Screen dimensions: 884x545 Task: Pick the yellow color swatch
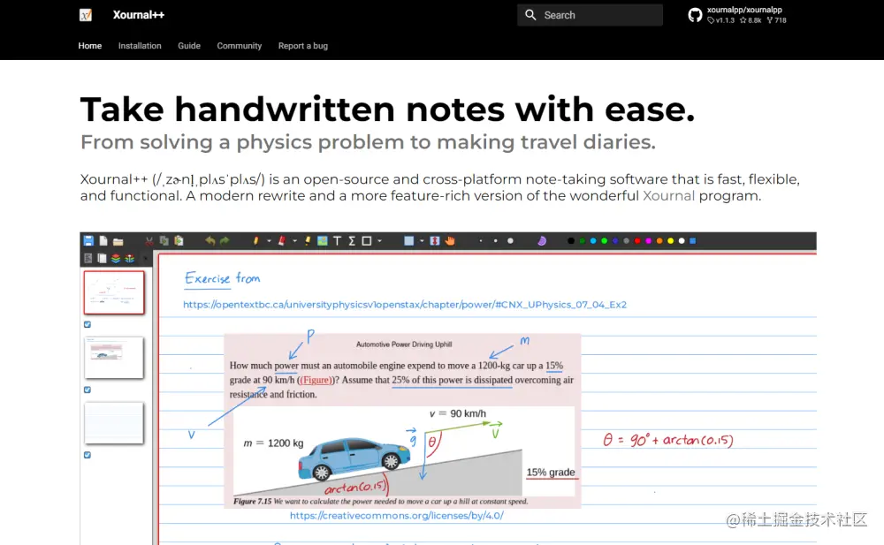click(670, 240)
